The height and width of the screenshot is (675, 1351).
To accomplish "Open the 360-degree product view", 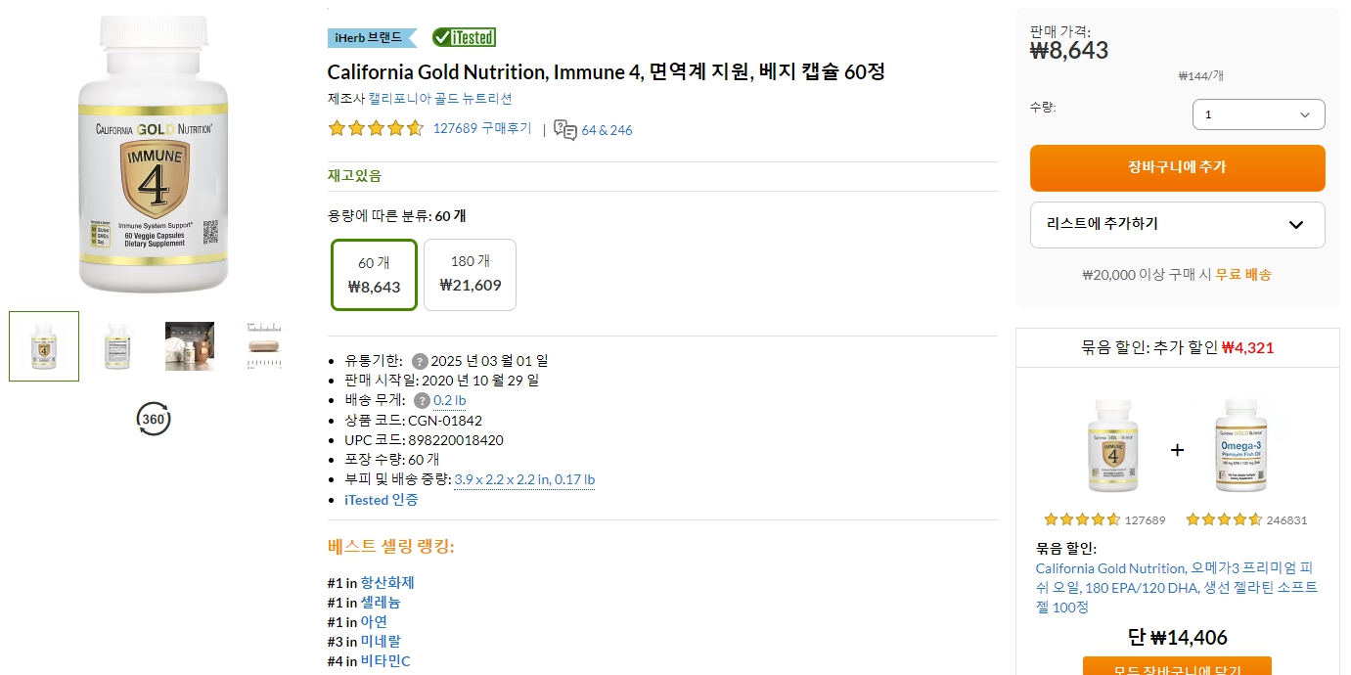I will 153,419.
